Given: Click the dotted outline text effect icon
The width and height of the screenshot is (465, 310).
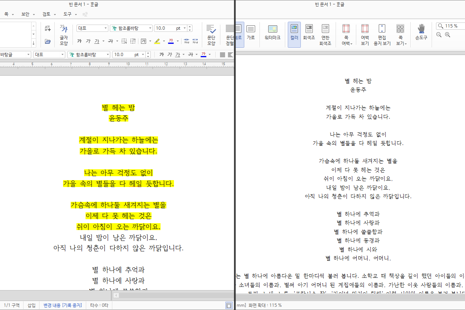Looking at the screenshot, I should coord(124,41).
